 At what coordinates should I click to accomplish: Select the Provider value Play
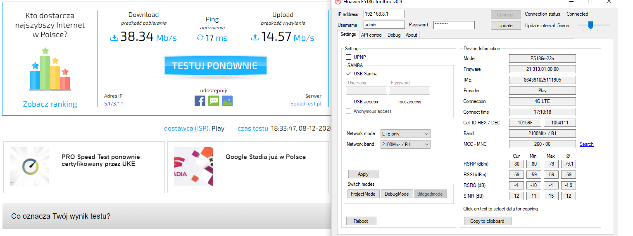click(542, 91)
